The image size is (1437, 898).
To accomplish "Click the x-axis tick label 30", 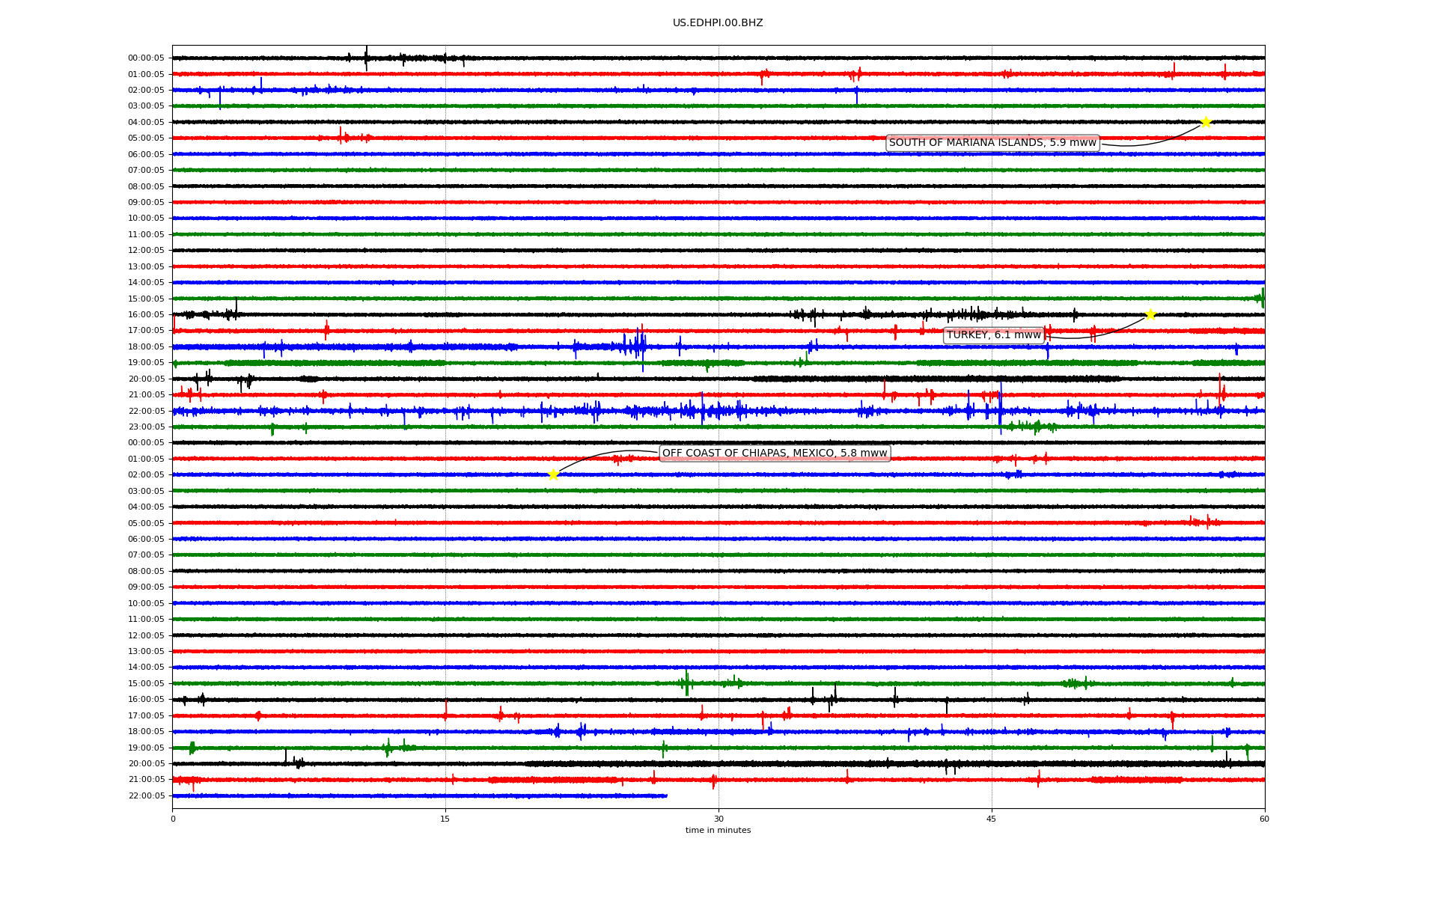I will [718, 819].
